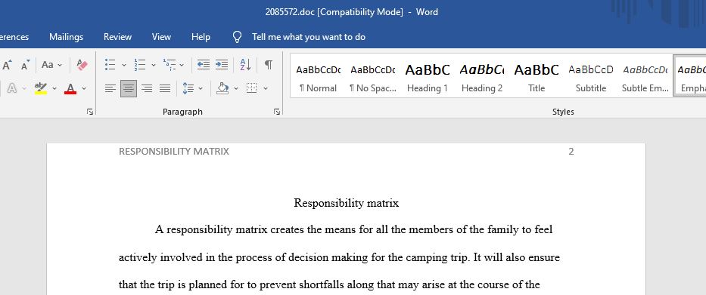Screen dimensions: 706x295
Task: Increase font size with Grow Font icon
Action: (7, 65)
